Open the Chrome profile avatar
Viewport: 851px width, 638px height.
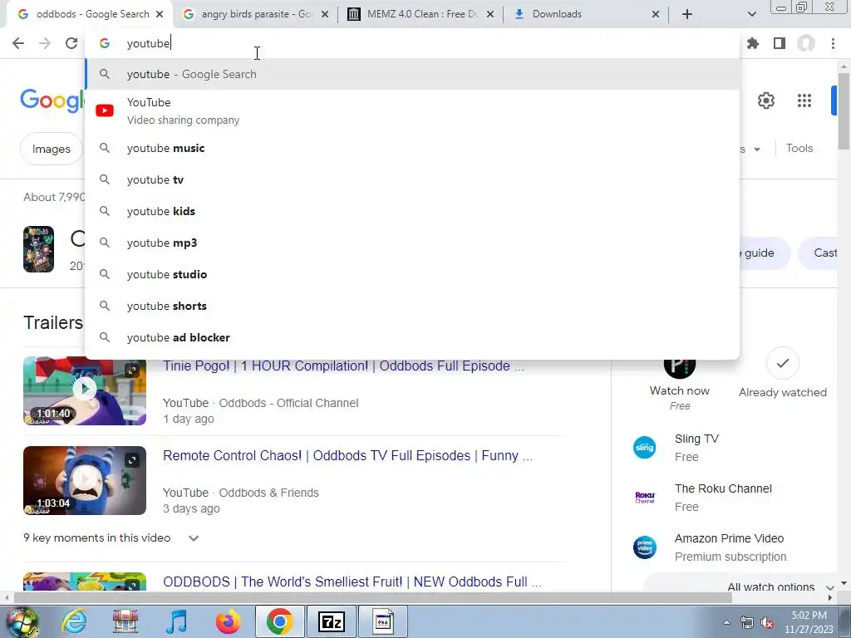pyautogui.click(x=806, y=43)
